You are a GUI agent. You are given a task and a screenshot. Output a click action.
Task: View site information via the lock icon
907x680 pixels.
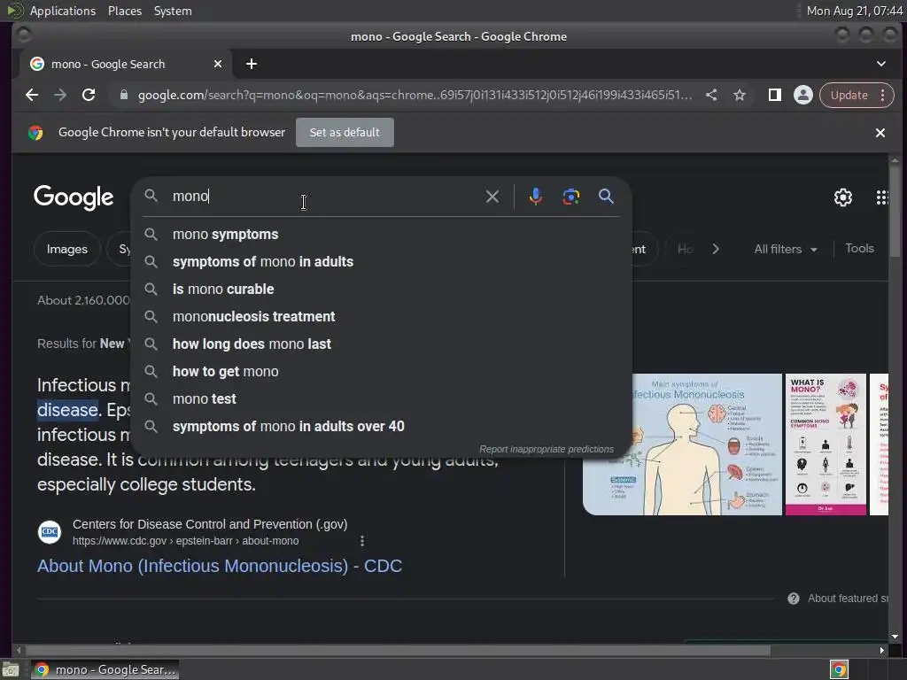pos(124,95)
